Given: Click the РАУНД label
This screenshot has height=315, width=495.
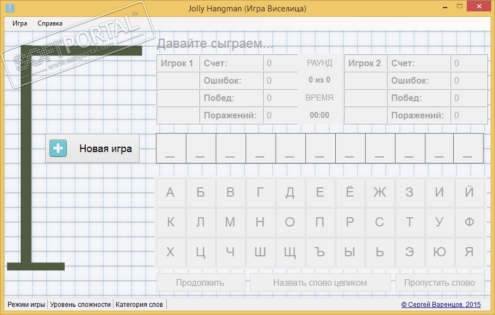Looking at the screenshot, I should point(319,63).
